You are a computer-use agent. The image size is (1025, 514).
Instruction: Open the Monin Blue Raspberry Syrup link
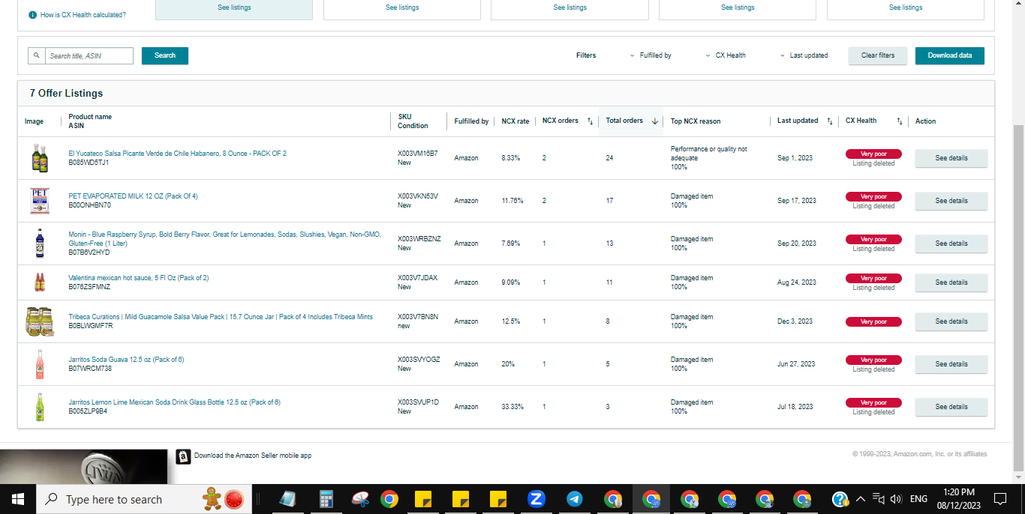pyautogui.click(x=224, y=239)
